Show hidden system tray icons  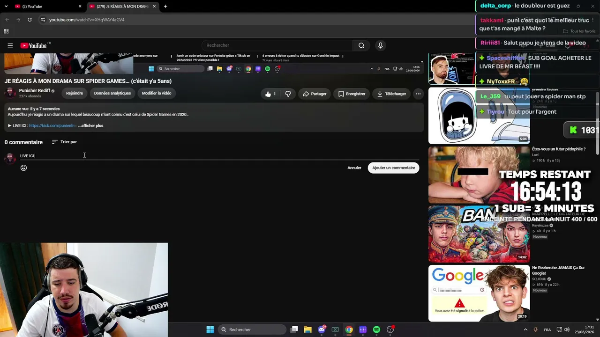pos(526,330)
